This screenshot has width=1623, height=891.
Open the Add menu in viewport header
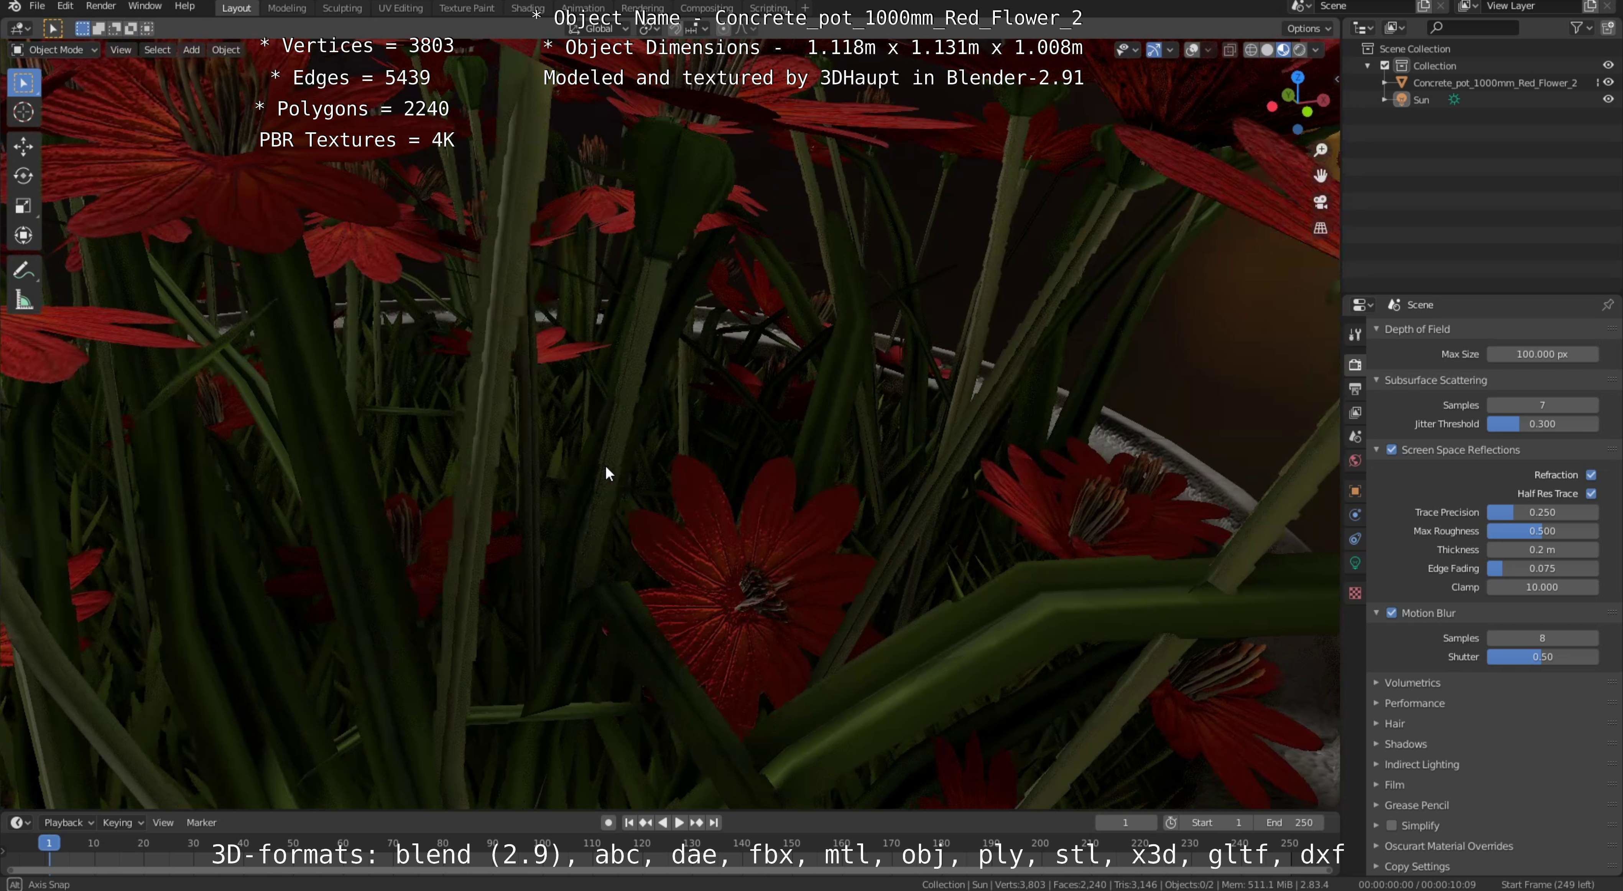coord(191,50)
